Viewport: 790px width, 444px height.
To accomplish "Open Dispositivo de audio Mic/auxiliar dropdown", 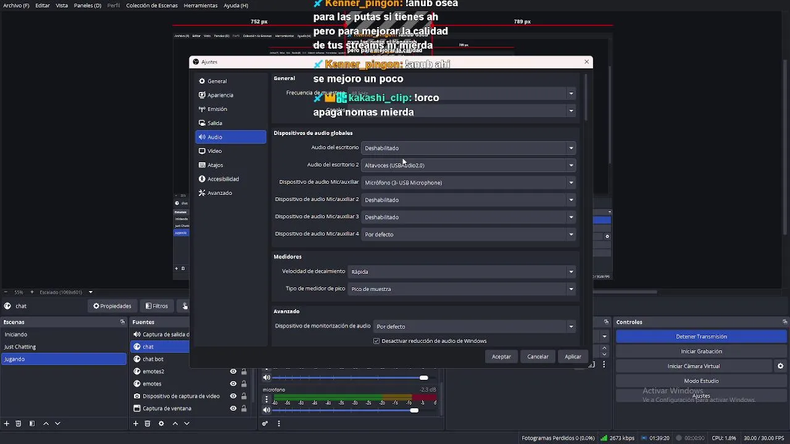I will 468,183.
